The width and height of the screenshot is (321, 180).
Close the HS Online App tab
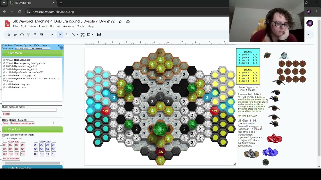tap(53, 3)
